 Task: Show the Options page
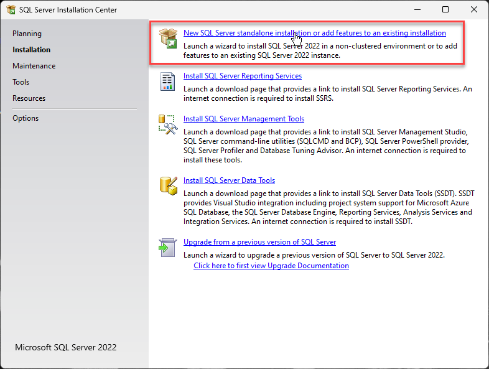click(26, 118)
